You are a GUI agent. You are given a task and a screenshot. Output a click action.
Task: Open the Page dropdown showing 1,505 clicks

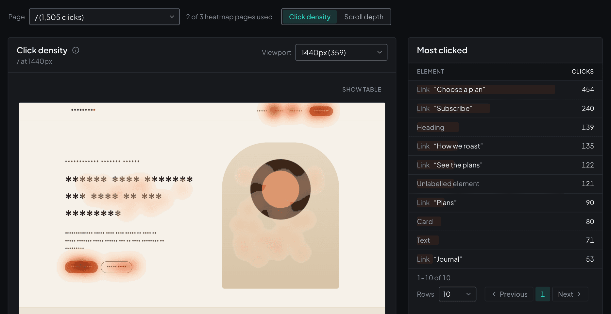104,17
